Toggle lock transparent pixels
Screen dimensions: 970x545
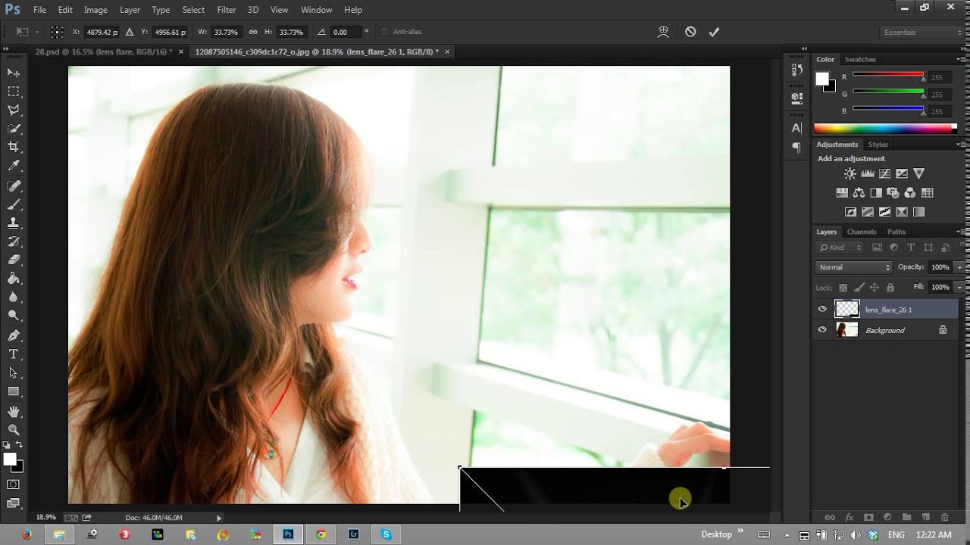[843, 288]
